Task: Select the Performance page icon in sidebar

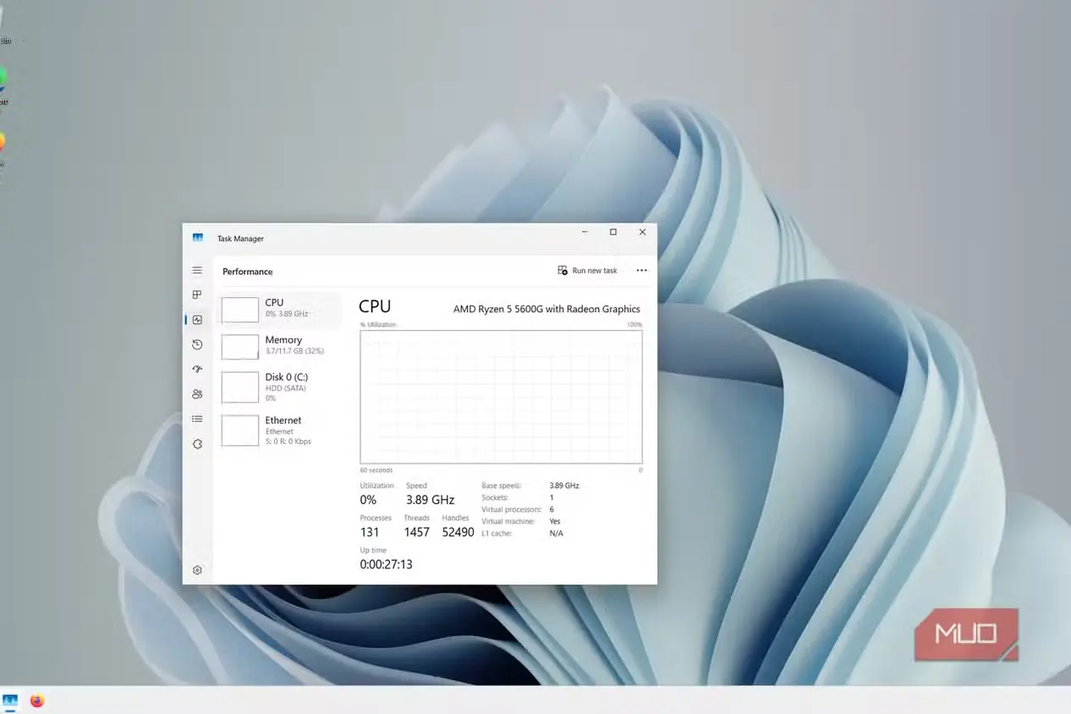Action: 197,320
